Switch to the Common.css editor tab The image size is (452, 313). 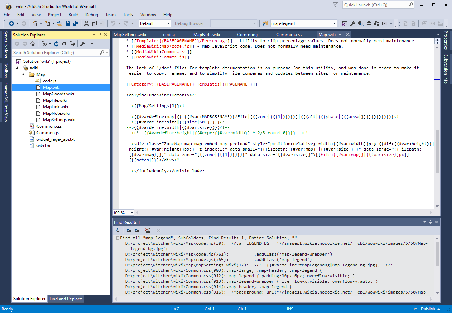(x=289, y=35)
